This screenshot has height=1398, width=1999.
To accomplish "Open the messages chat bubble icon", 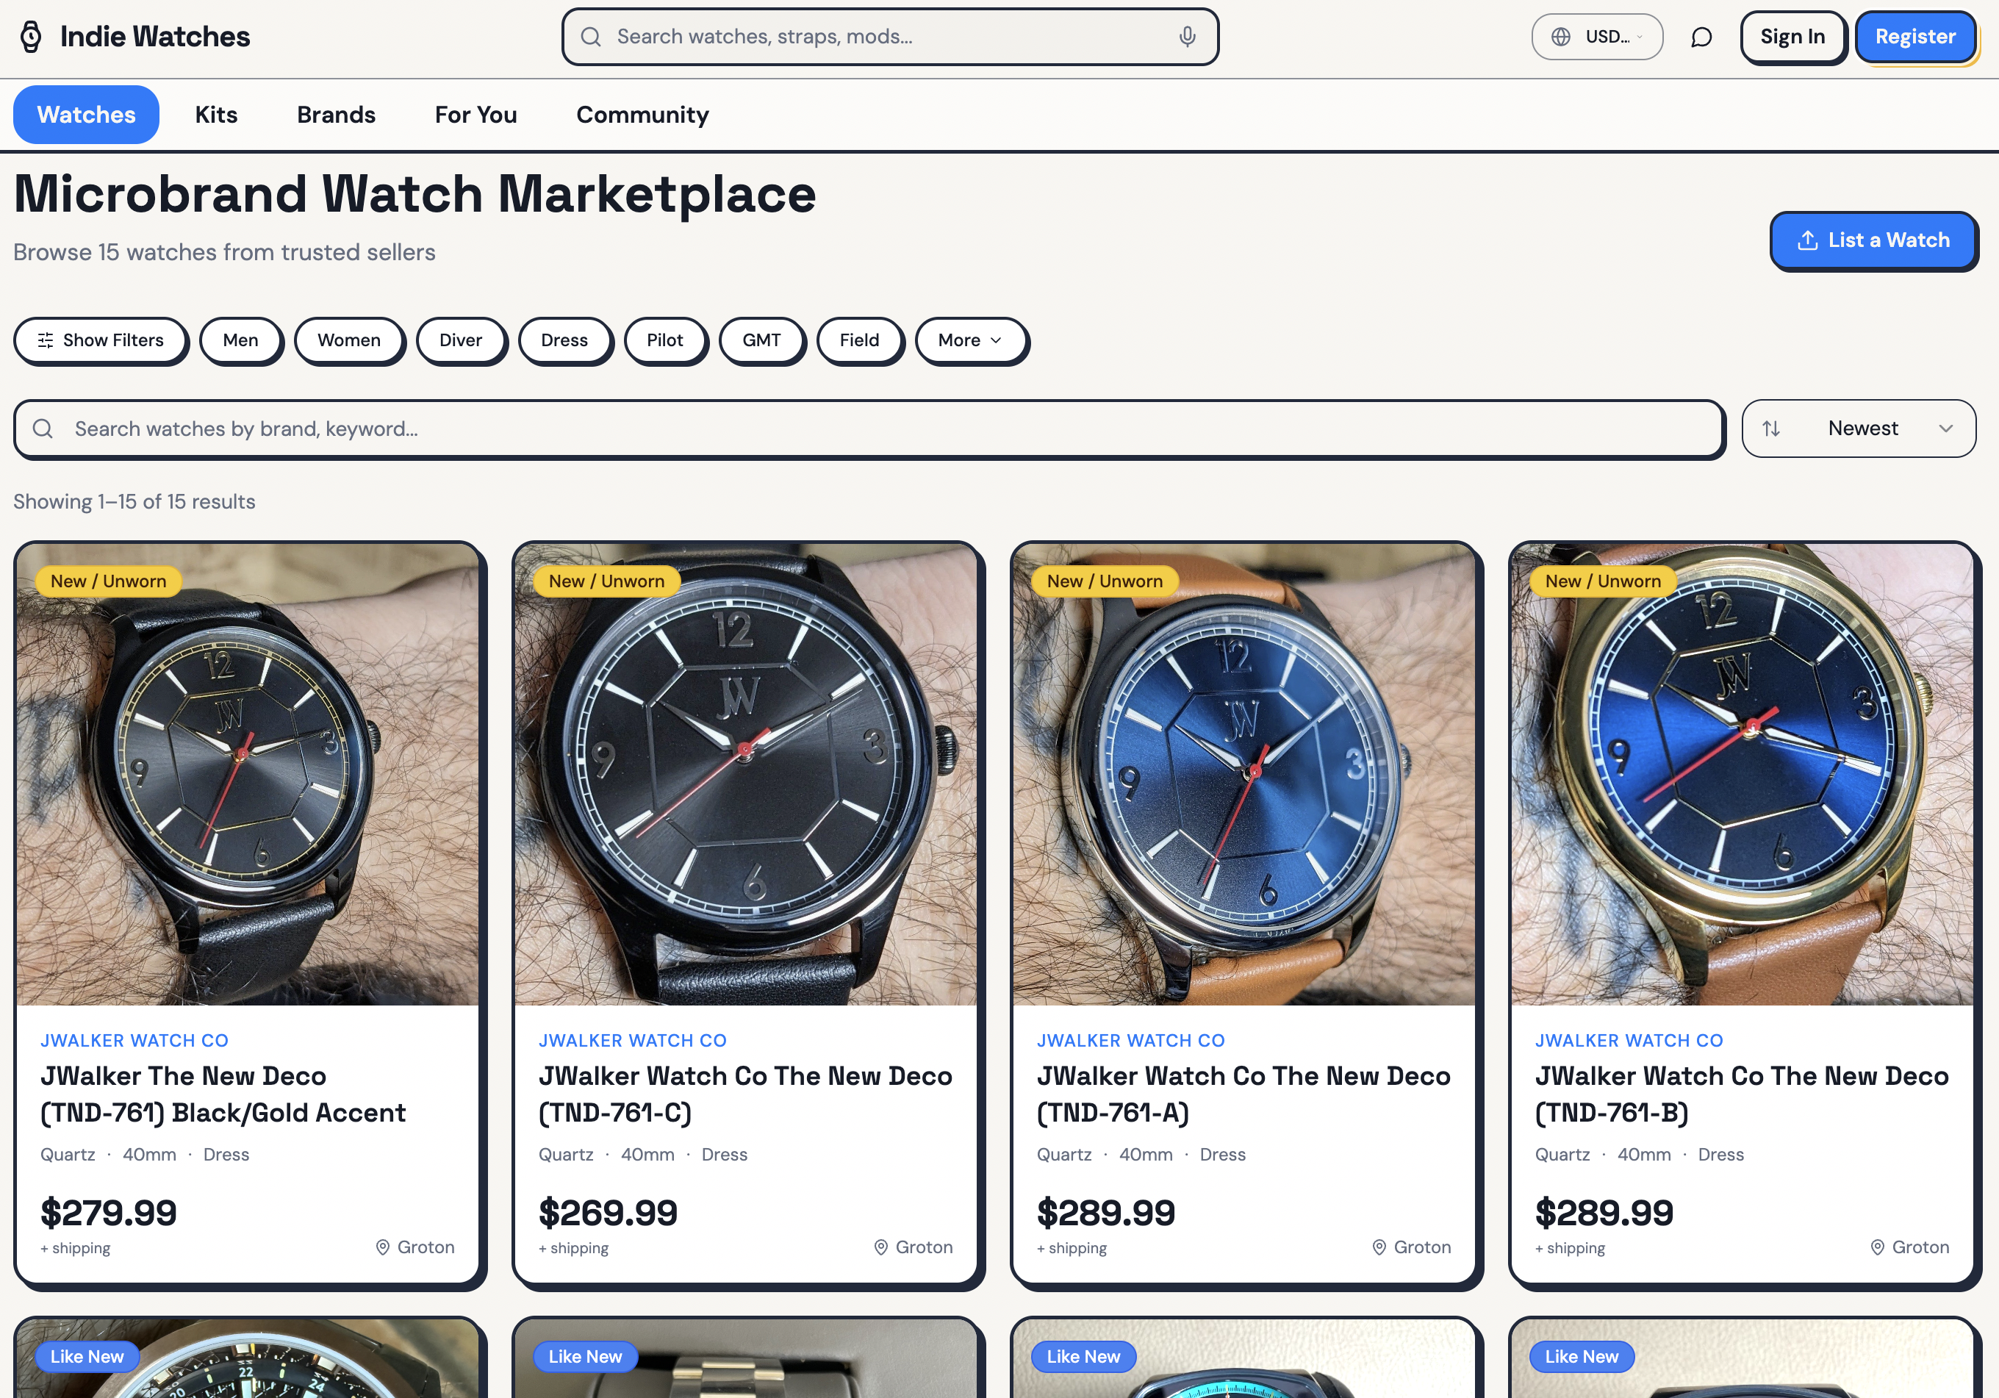I will coord(1701,37).
